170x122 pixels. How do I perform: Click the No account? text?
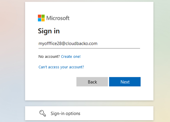point(49,57)
